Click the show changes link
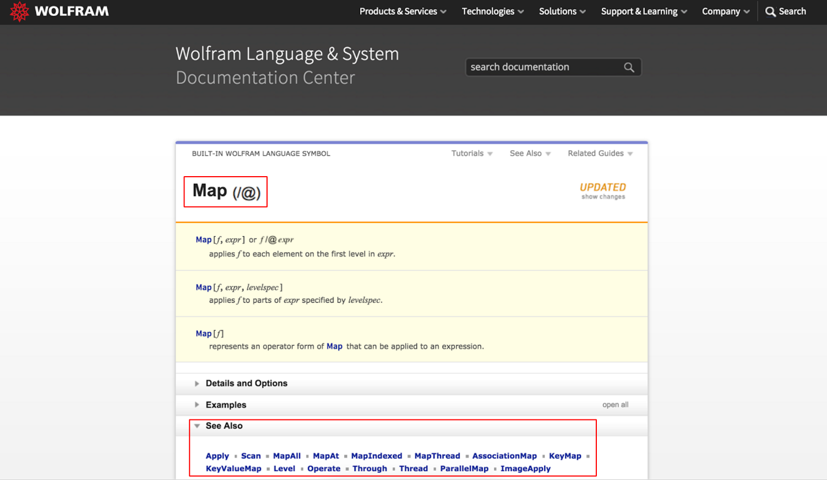Screen dimensions: 827x480 pyautogui.click(x=603, y=197)
